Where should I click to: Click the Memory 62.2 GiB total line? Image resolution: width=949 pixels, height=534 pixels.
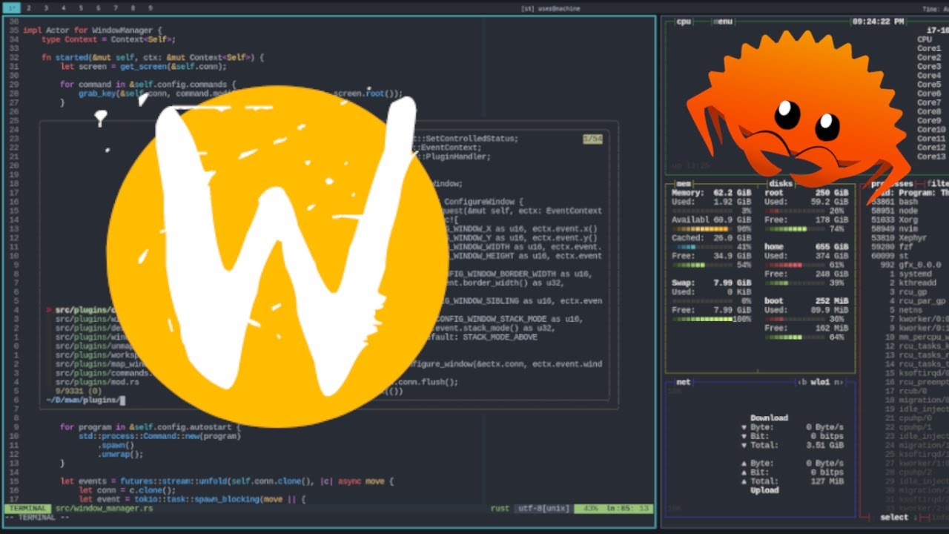[711, 193]
